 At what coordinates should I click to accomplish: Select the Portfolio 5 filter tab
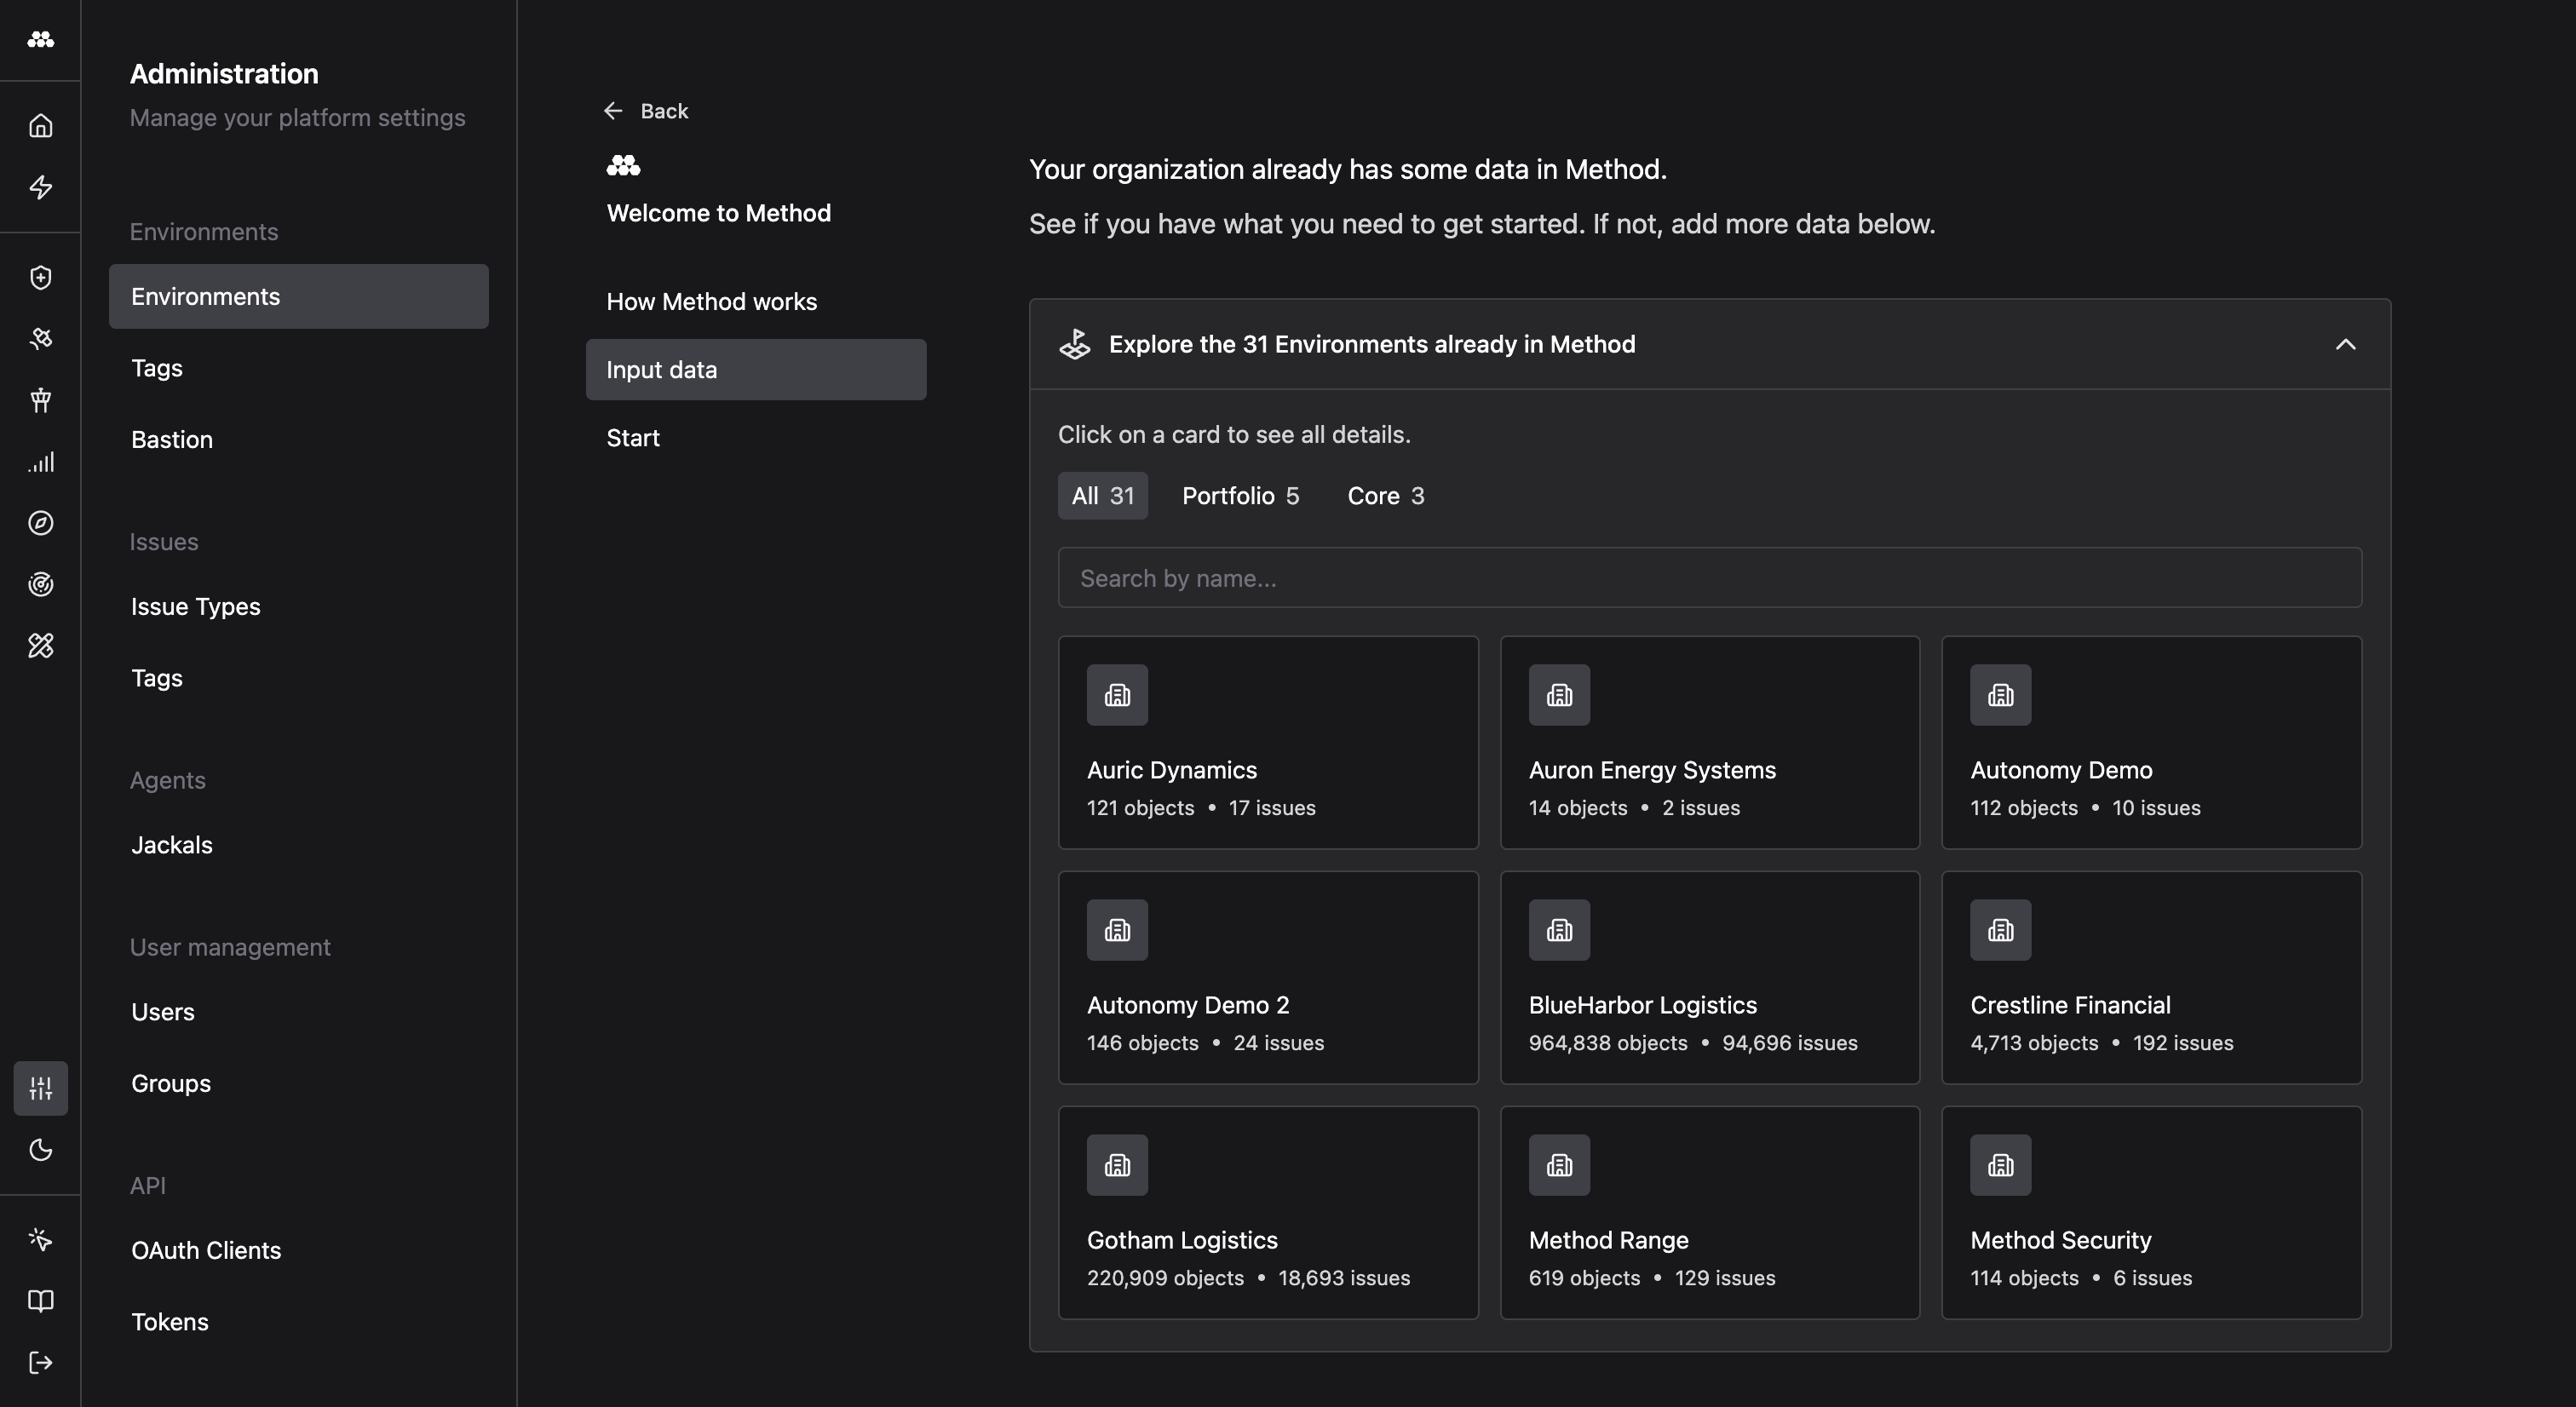(x=1240, y=496)
